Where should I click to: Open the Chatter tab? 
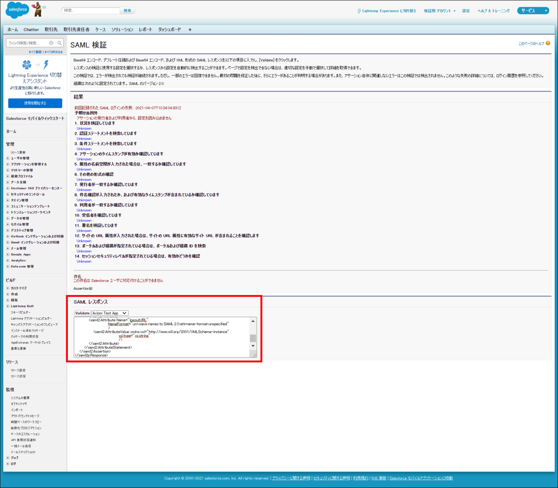[x=31, y=30]
